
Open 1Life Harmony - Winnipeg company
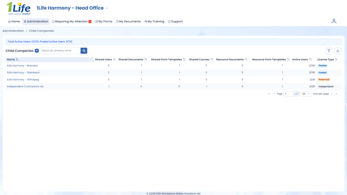23,79
